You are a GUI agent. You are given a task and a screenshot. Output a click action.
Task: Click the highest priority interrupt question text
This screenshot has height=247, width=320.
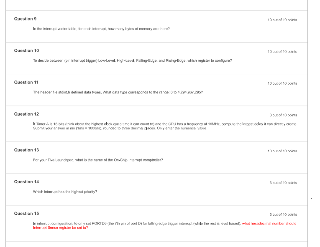click(x=65, y=192)
